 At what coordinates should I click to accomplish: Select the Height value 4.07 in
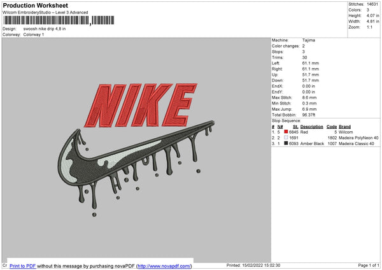[x=372, y=15]
